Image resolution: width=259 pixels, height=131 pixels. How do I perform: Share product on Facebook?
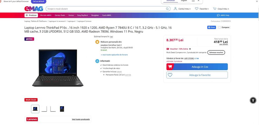tap(212, 27)
